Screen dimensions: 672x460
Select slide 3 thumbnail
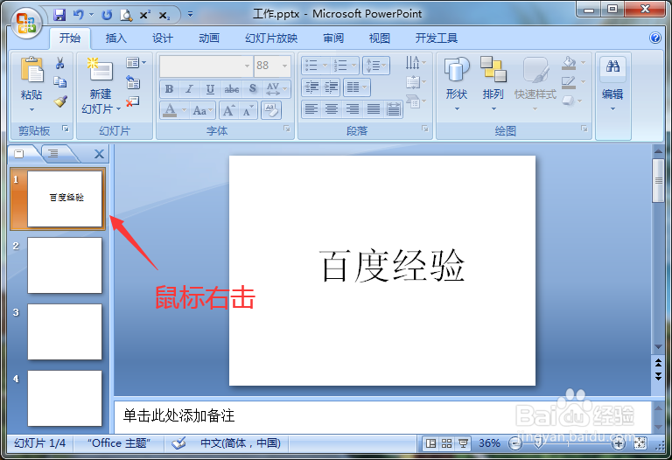coord(65,331)
